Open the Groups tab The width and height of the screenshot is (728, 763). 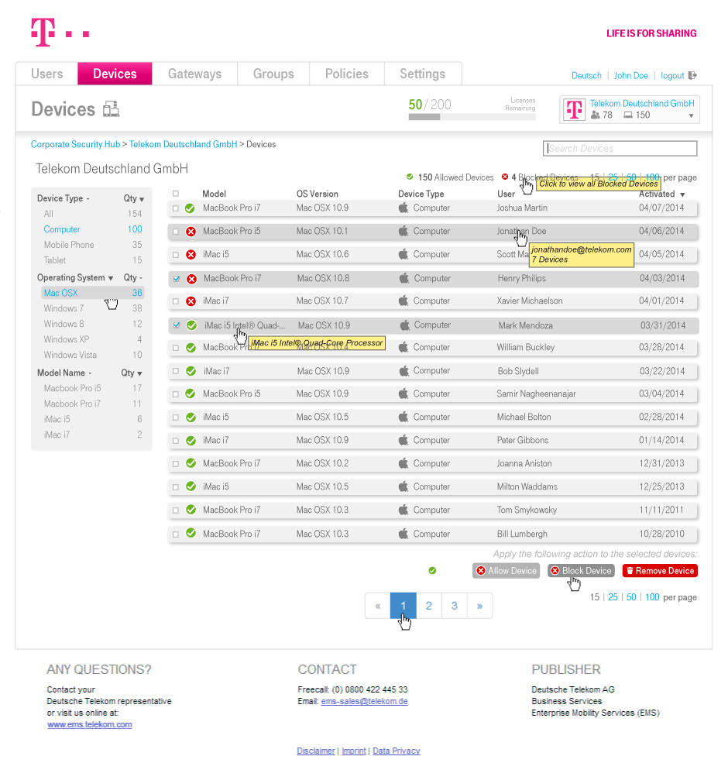click(273, 74)
